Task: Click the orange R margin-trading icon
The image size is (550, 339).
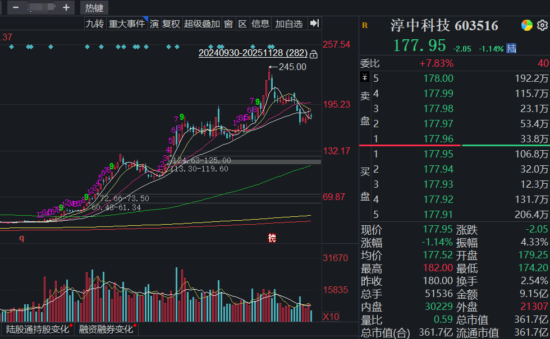Action: pos(365,25)
